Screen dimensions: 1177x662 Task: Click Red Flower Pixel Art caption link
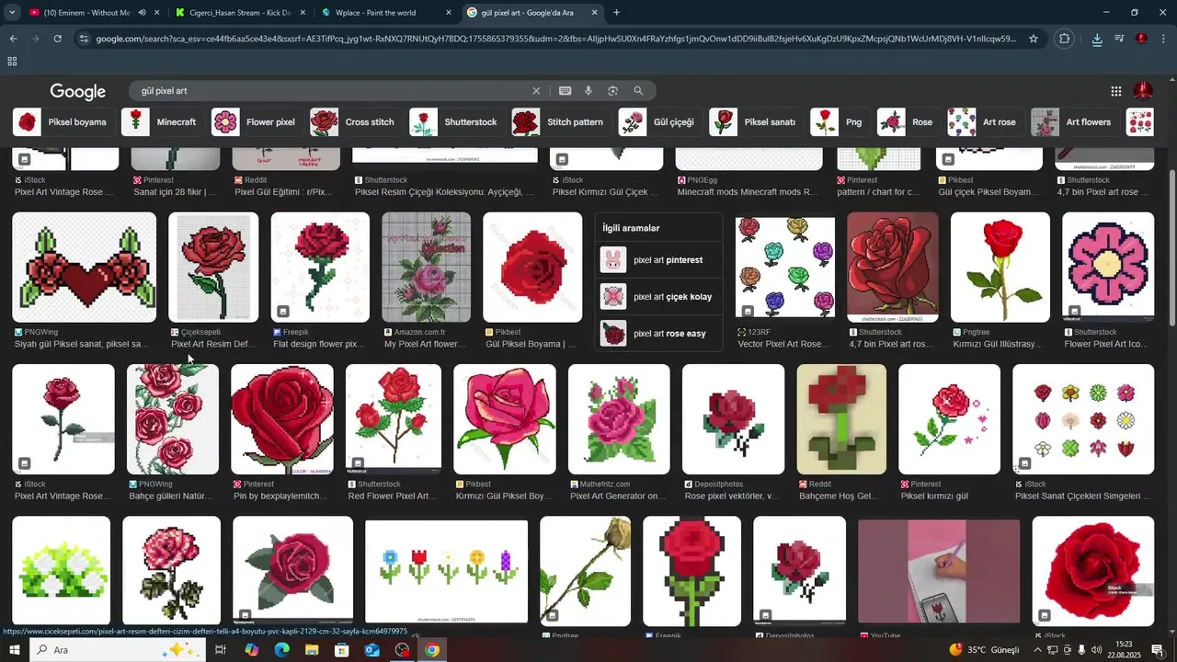coord(392,496)
